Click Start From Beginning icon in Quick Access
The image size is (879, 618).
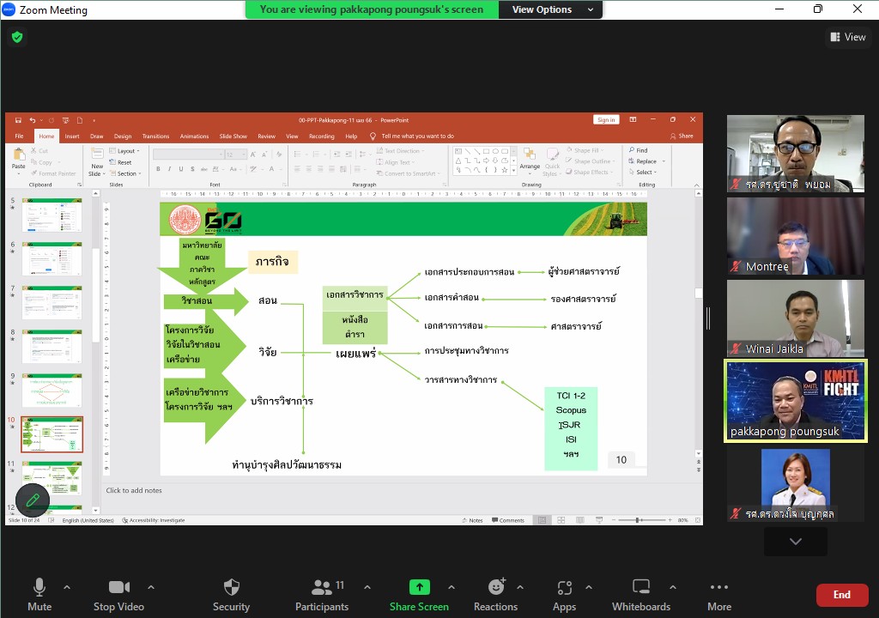(x=65, y=120)
